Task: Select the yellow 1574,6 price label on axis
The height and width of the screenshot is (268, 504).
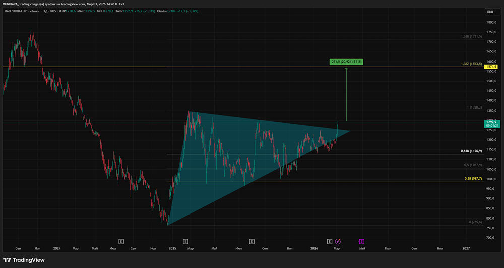Action: (491, 67)
